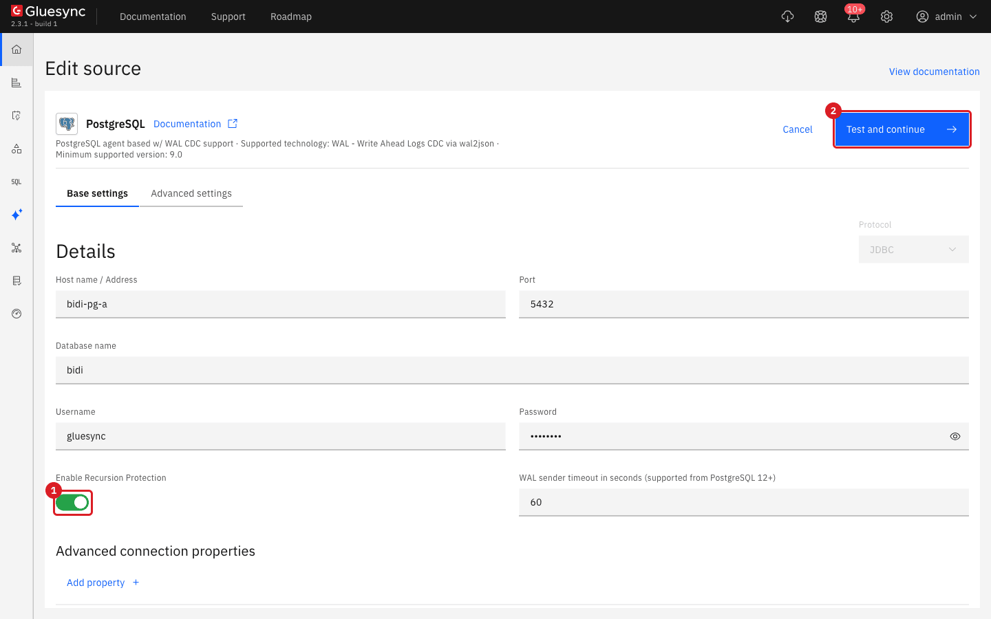
Task: Focus the Username field
Action: pos(281,436)
